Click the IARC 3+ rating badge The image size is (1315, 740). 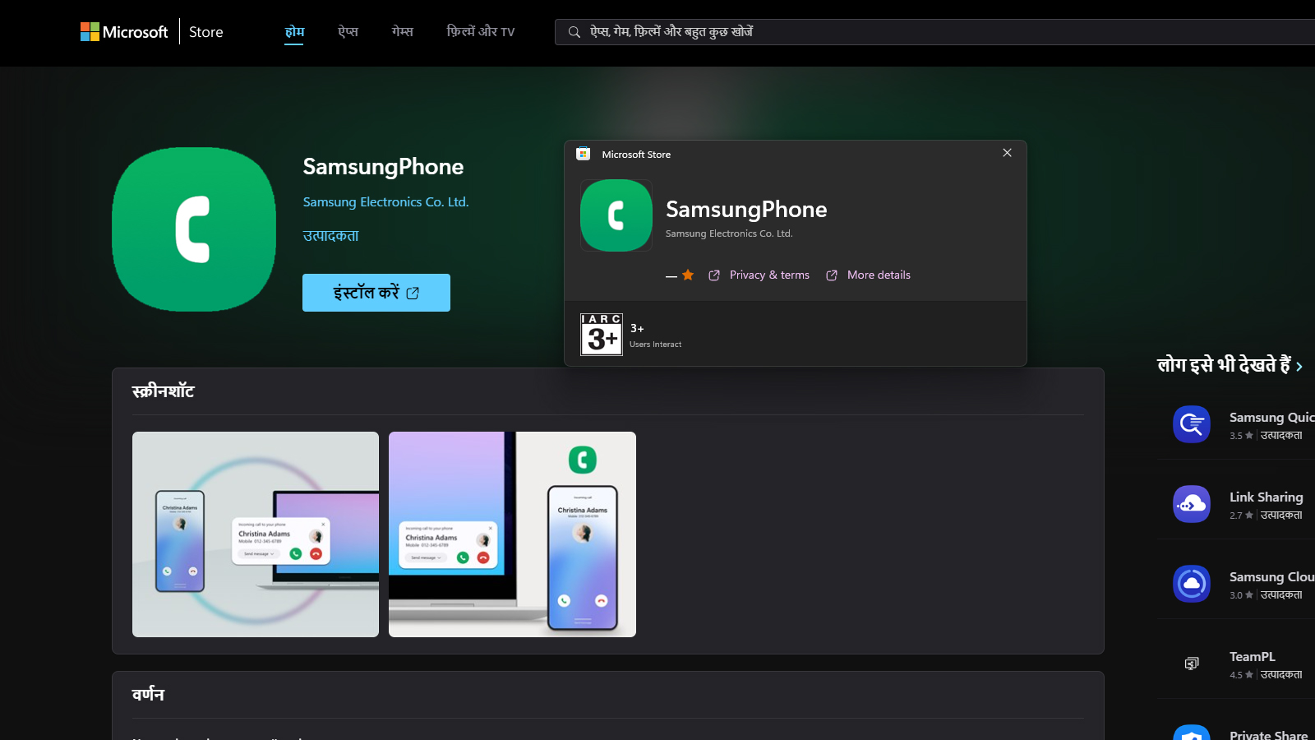pos(602,335)
